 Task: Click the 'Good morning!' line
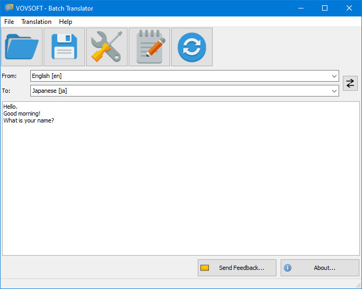click(22, 113)
